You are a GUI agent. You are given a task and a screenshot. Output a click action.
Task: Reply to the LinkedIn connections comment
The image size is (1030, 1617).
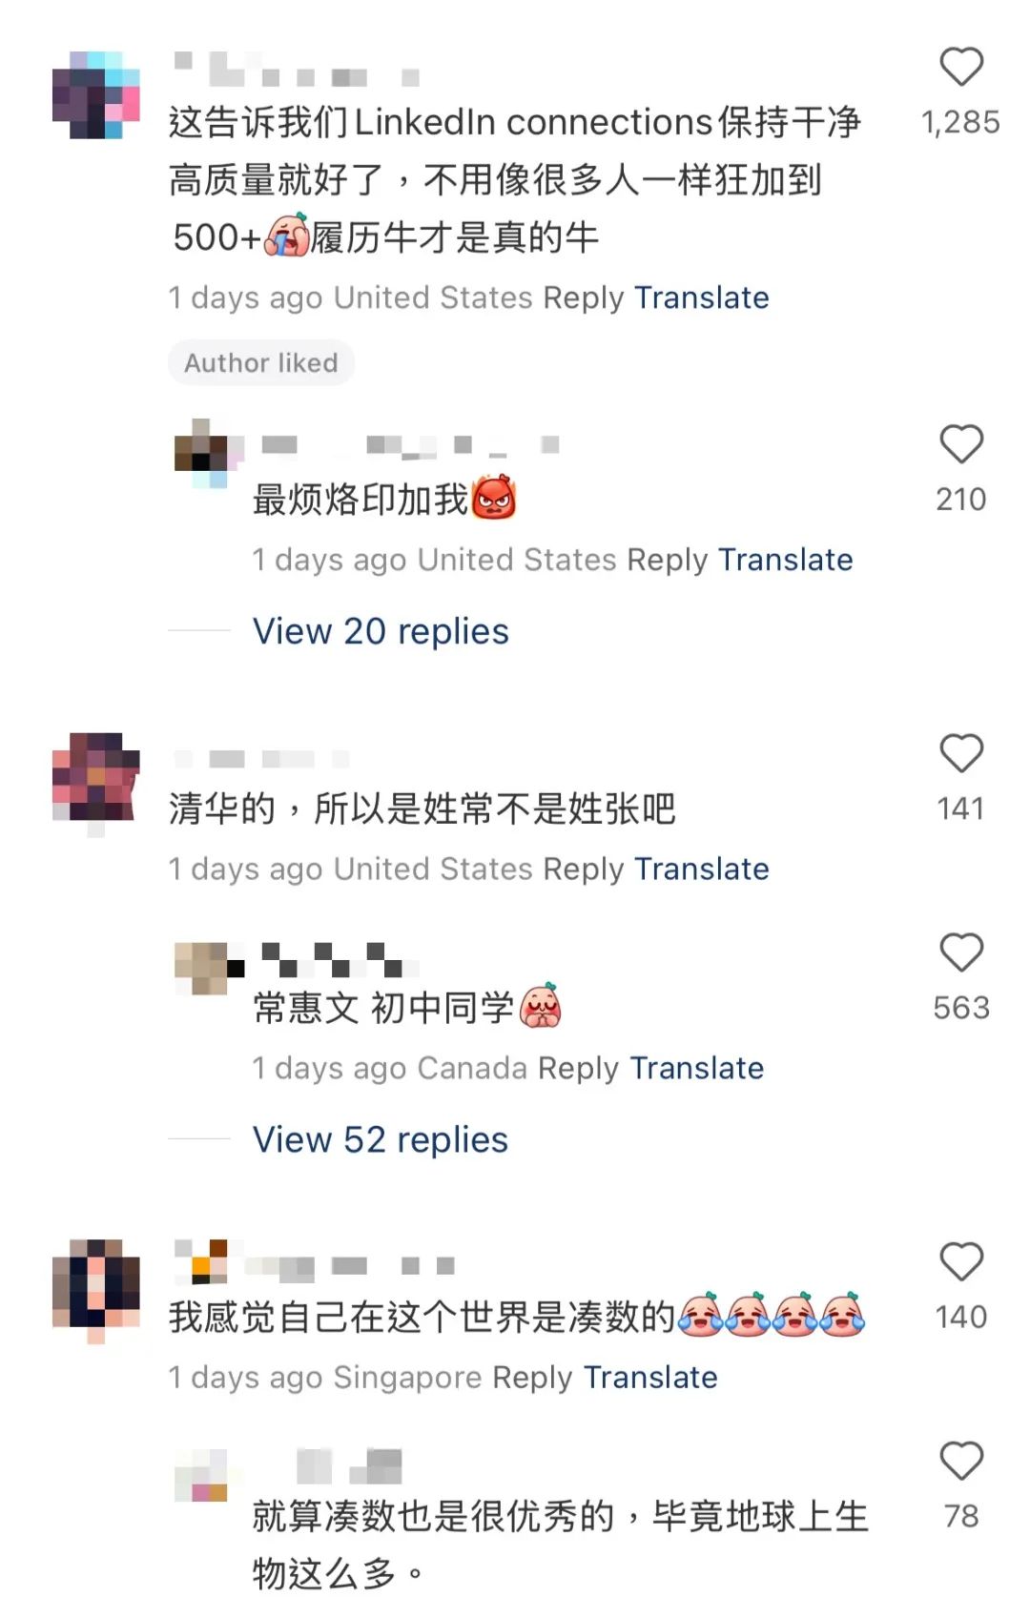click(x=584, y=298)
